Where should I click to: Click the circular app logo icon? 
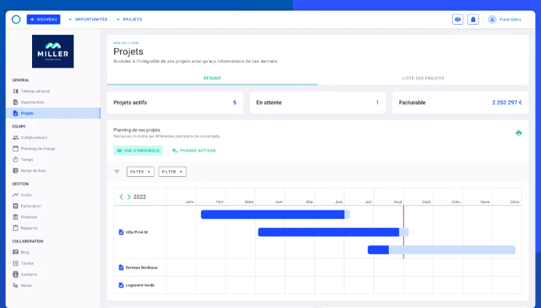pyautogui.click(x=16, y=20)
